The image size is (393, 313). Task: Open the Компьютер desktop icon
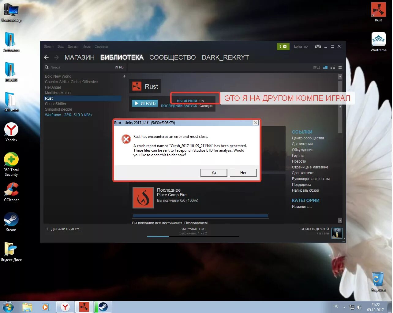pos(11,13)
